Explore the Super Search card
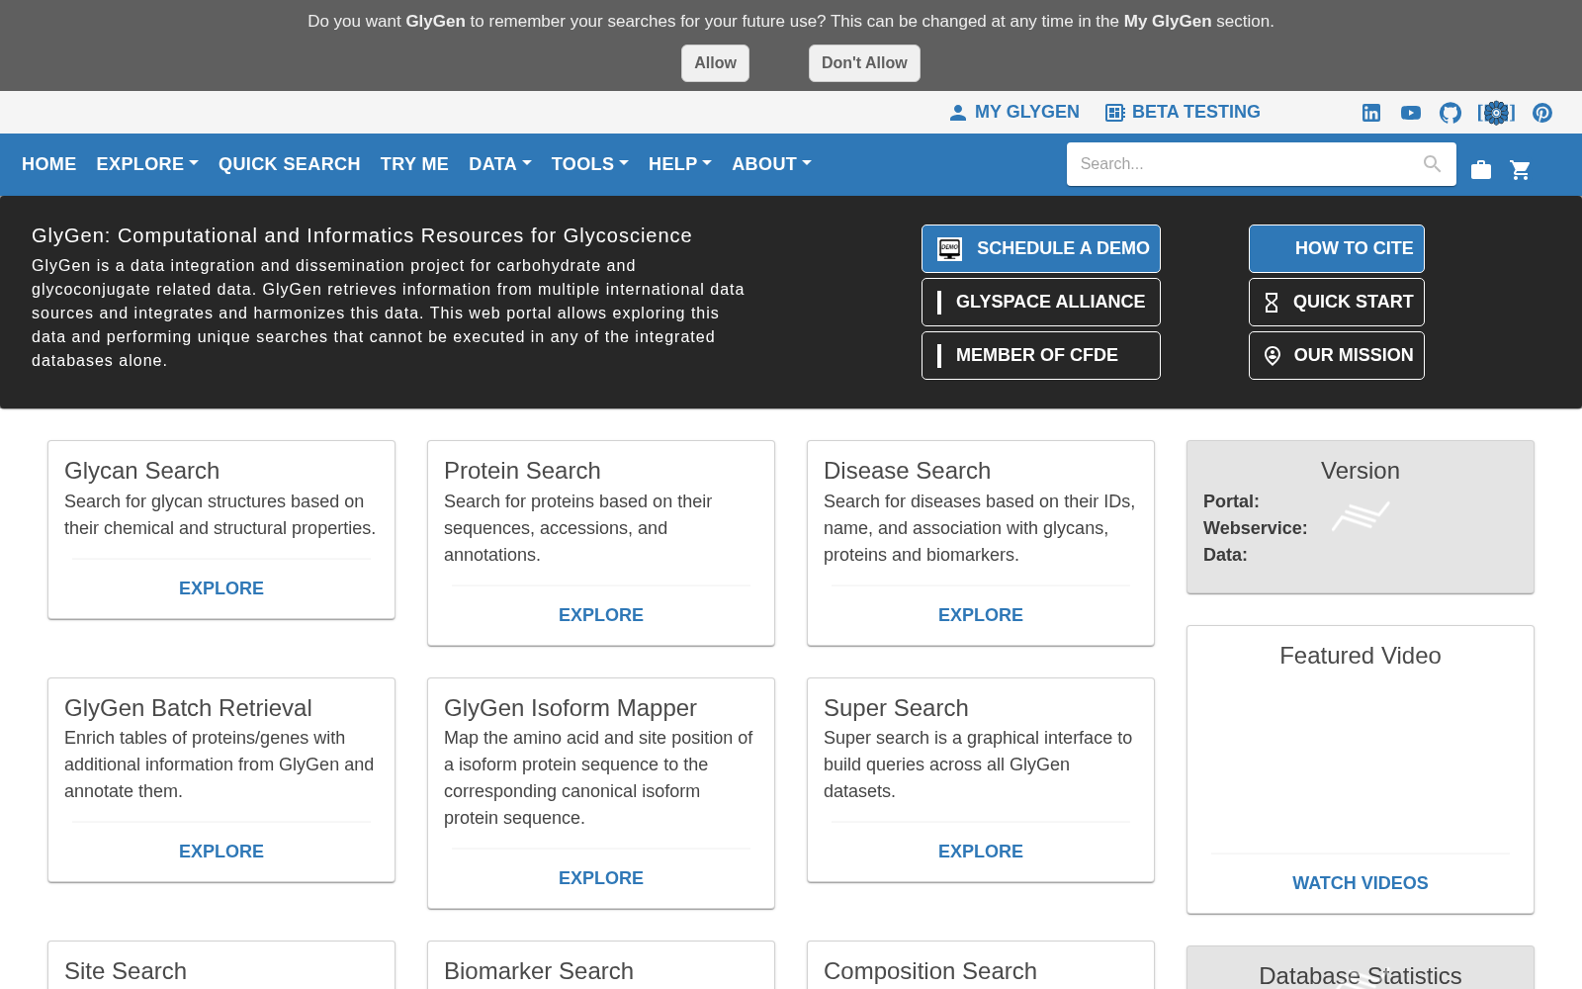The width and height of the screenshot is (1582, 989). pos(981,852)
